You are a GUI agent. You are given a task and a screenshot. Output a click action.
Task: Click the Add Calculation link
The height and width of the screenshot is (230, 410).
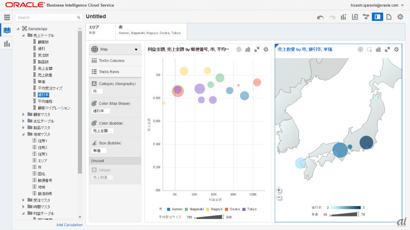click(69, 225)
